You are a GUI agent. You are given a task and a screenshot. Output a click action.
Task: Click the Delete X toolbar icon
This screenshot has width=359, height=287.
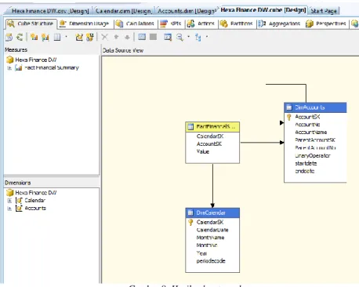coord(104,37)
